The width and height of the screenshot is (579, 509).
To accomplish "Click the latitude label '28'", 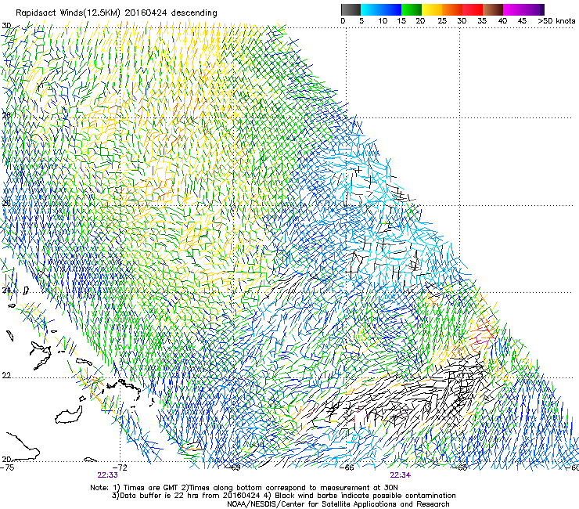I will click(x=6, y=116).
